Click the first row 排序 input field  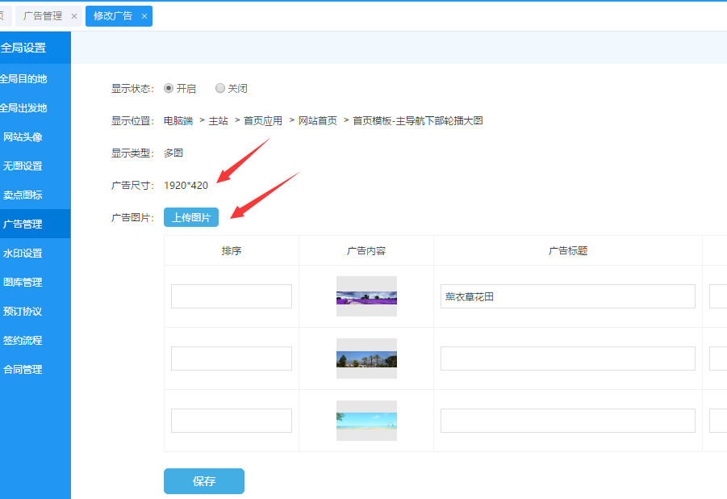pyautogui.click(x=232, y=296)
